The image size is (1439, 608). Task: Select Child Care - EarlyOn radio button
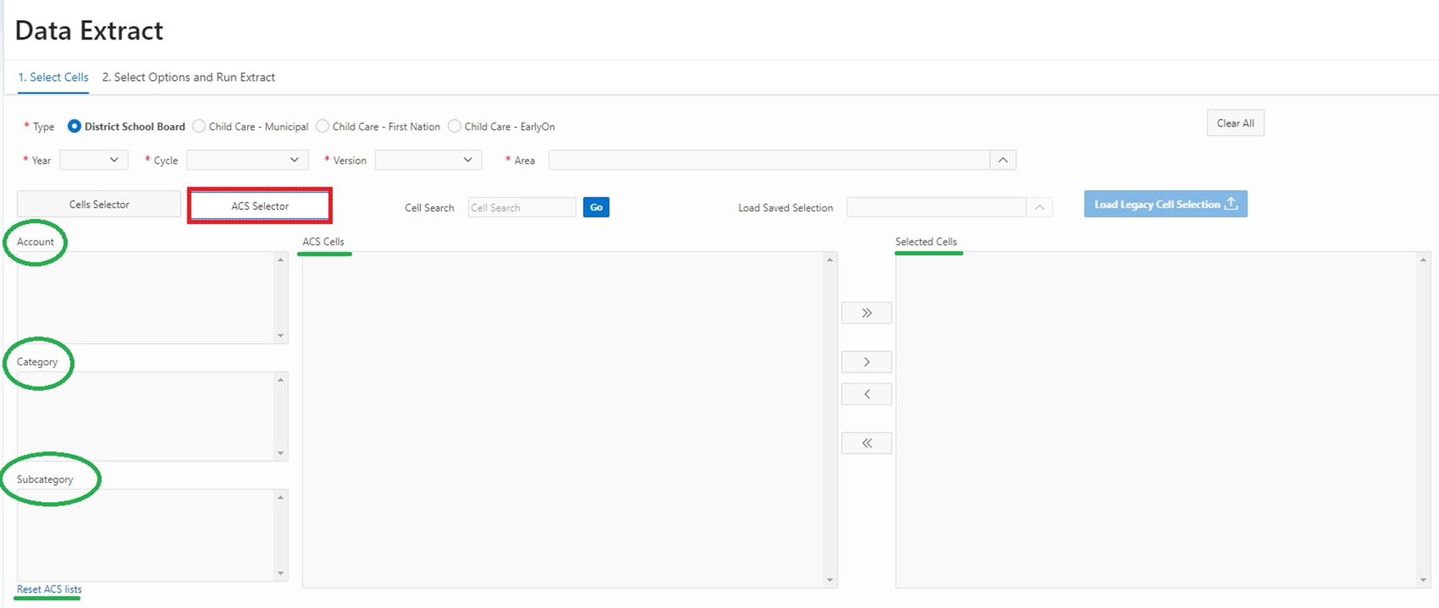455,126
